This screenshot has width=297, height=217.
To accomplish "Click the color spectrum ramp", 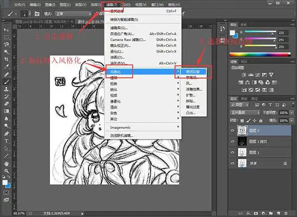I will 260,54.
